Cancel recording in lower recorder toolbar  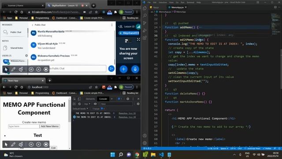pos(38,144)
